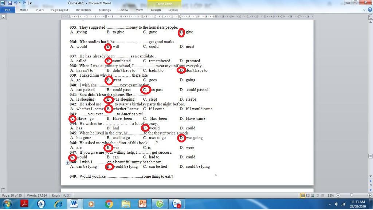The height and width of the screenshot is (210, 373).
Task: Switch to the Insert tab
Action: point(39,10)
